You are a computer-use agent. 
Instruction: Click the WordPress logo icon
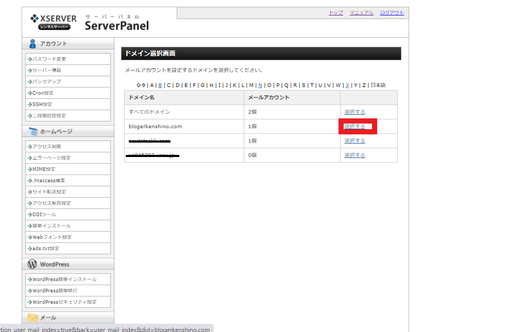[32, 265]
